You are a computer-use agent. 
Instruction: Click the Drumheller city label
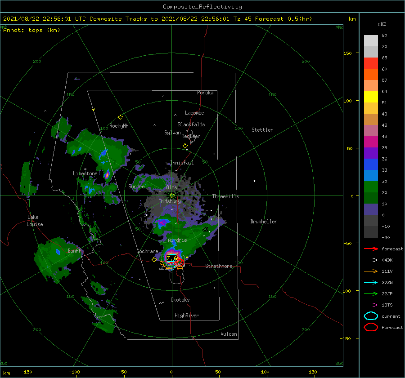pyautogui.click(x=264, y=222)
